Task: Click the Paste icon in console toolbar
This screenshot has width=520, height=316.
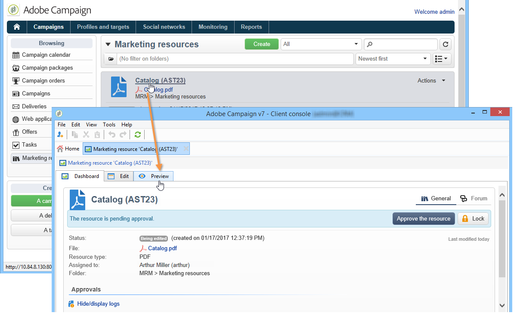Action: 97,135
